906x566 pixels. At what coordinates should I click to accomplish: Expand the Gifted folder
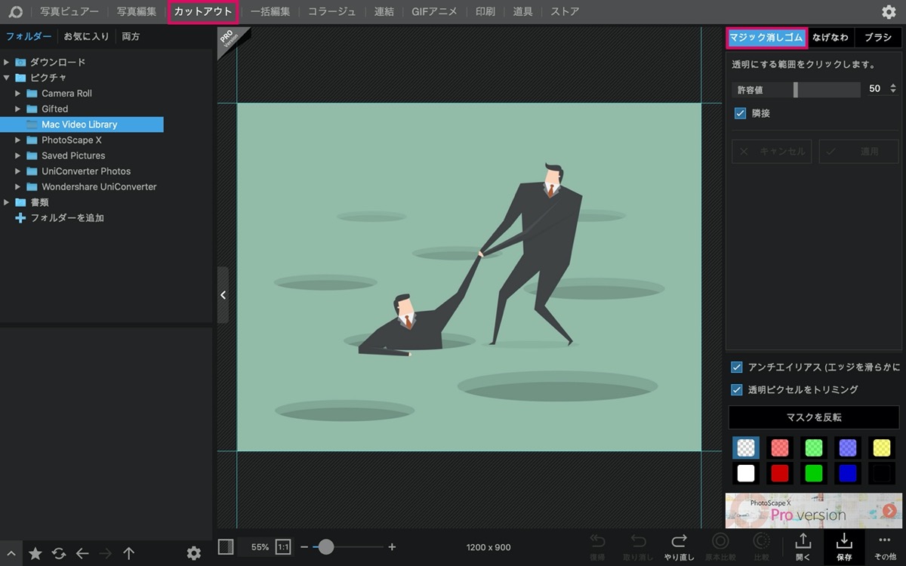(19, 109)
